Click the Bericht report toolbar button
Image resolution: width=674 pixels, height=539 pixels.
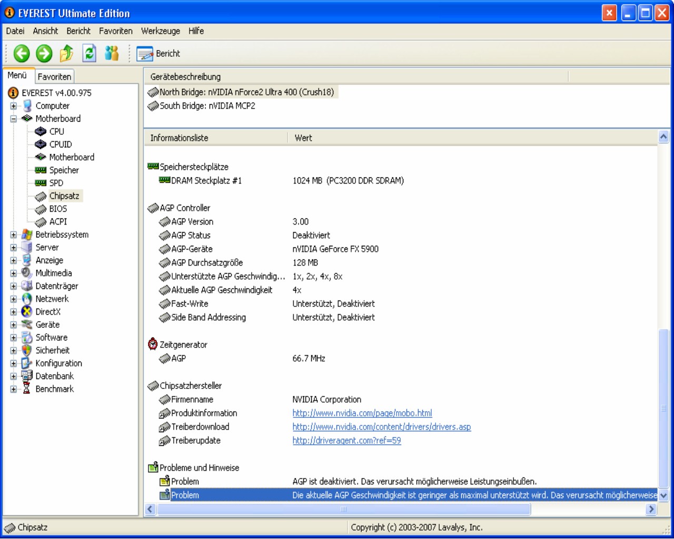[x=158, y=54]
